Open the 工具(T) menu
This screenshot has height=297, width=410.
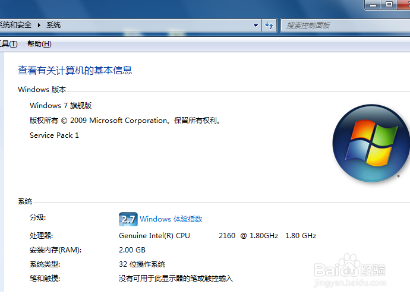[8, 44]
